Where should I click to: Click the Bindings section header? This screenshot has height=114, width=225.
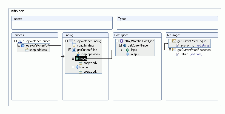tap(86, 35)
